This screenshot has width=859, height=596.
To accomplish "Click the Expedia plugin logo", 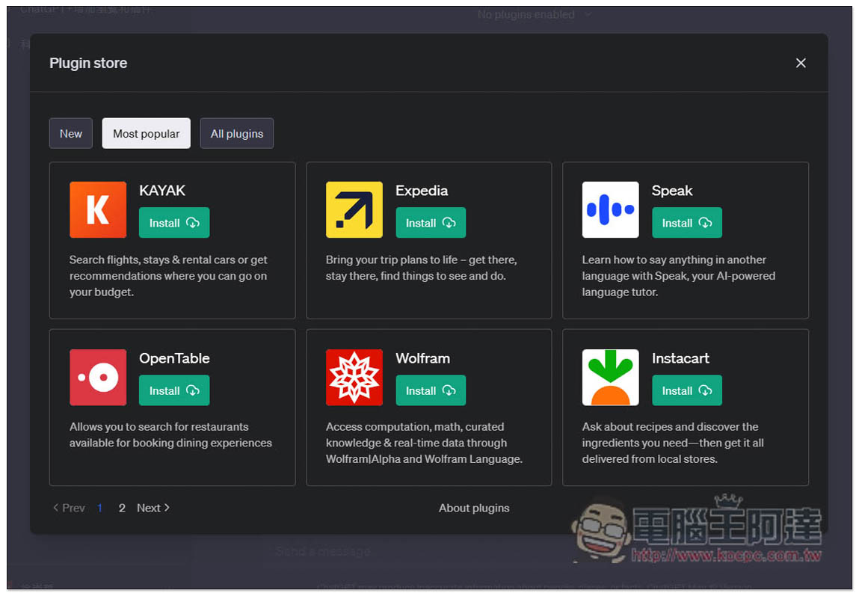I will point(354,210).
